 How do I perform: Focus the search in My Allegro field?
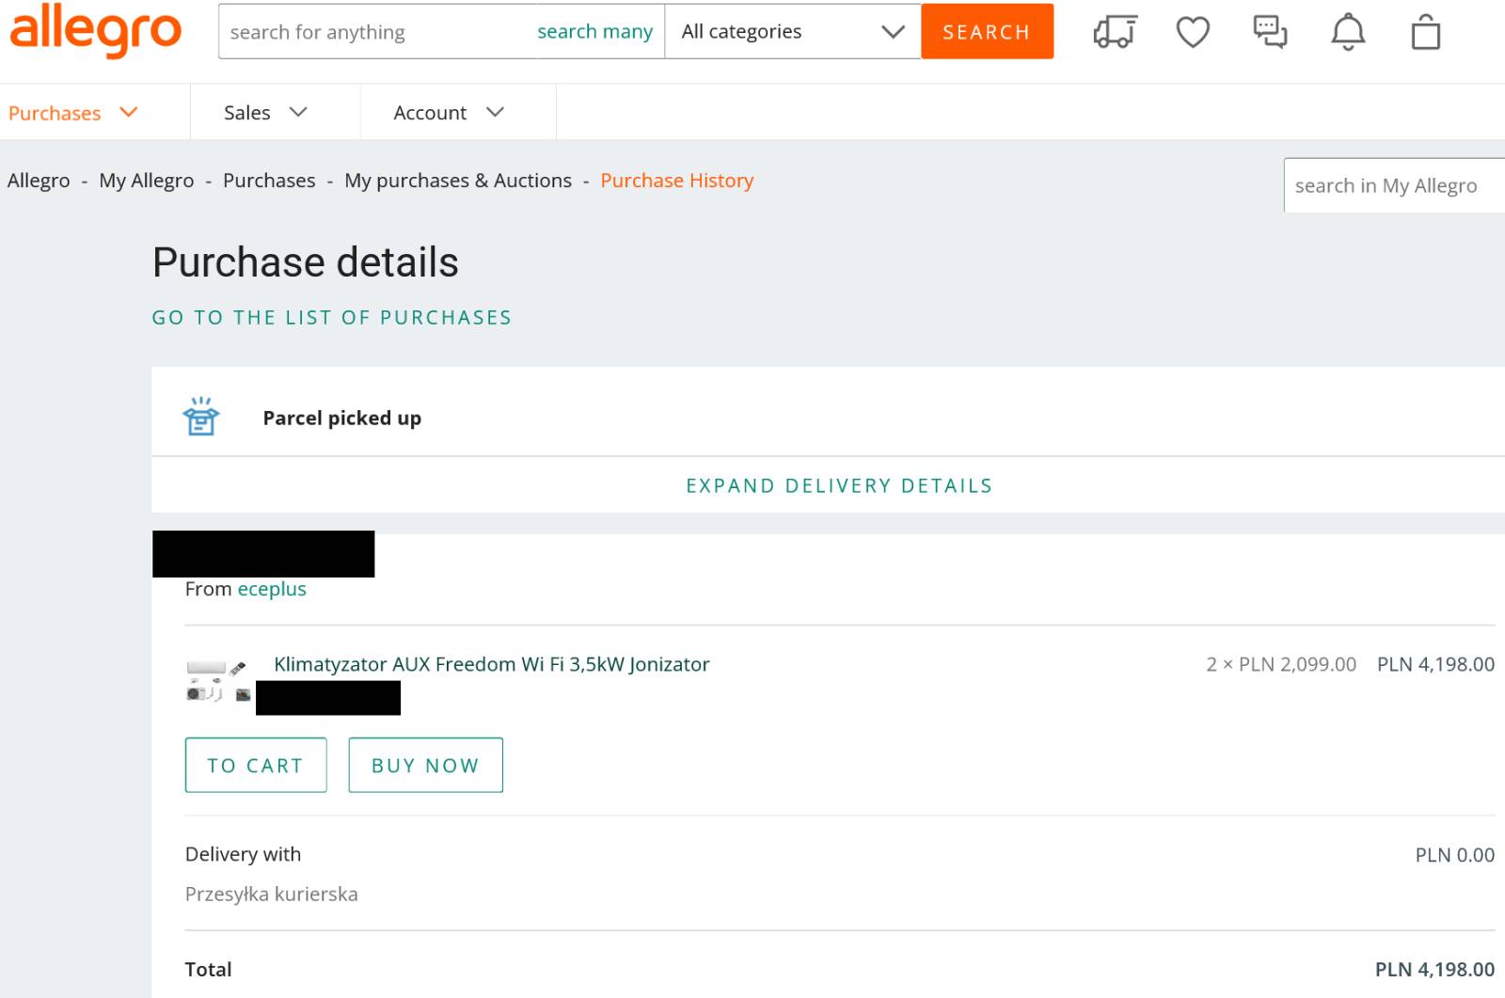[x=1394, y=185]
